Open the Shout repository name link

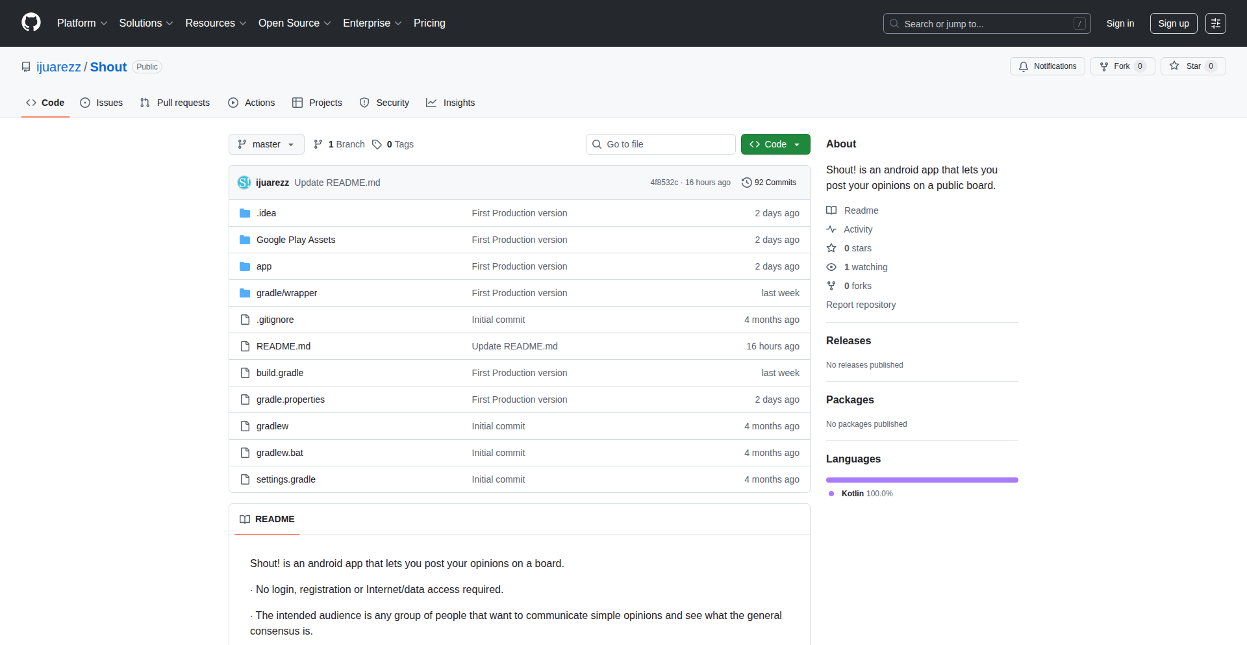[x=108, y=67]
